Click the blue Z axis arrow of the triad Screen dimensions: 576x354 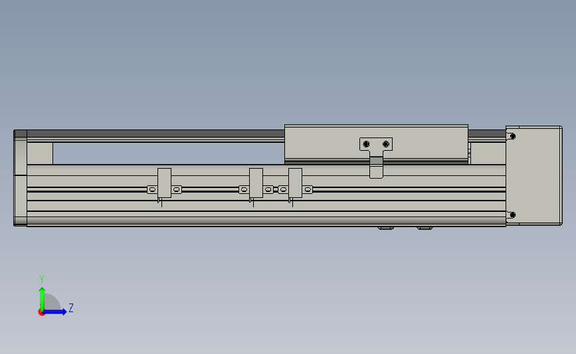click(x=55, y=311)
